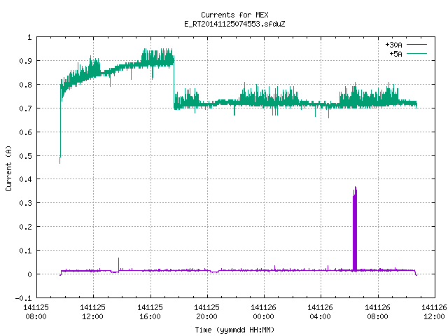This screenshot has height=336, width=448.
Task: Click the chart title 'Currents for MEX'
Action: point(234,15)
